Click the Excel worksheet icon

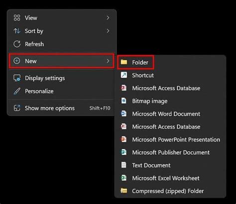(123, 178)
